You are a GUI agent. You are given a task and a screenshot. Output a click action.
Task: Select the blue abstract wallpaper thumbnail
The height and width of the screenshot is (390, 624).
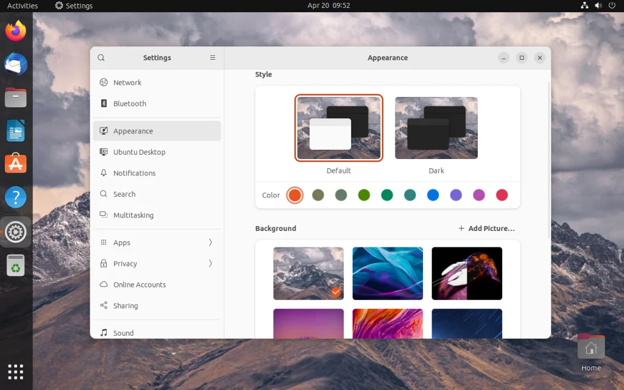[x=388, y=274]
